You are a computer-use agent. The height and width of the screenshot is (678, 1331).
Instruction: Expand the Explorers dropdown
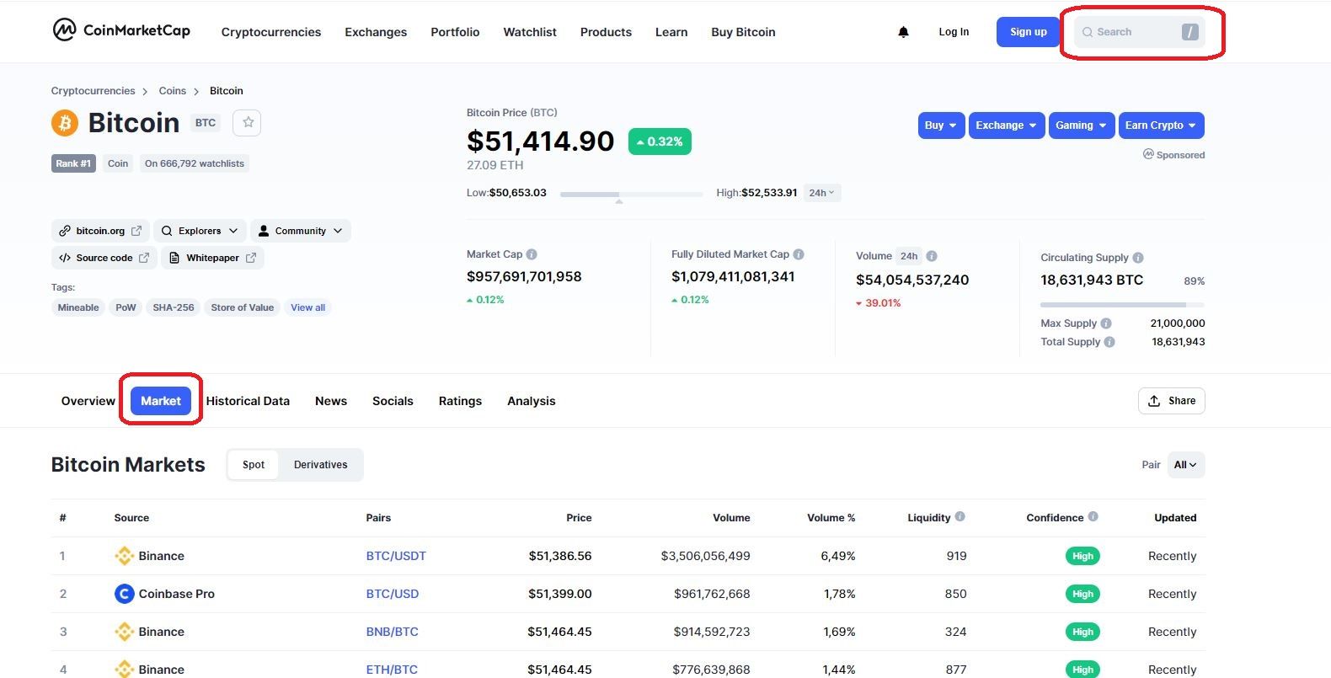pyautogui.click(x=200, y=231)
